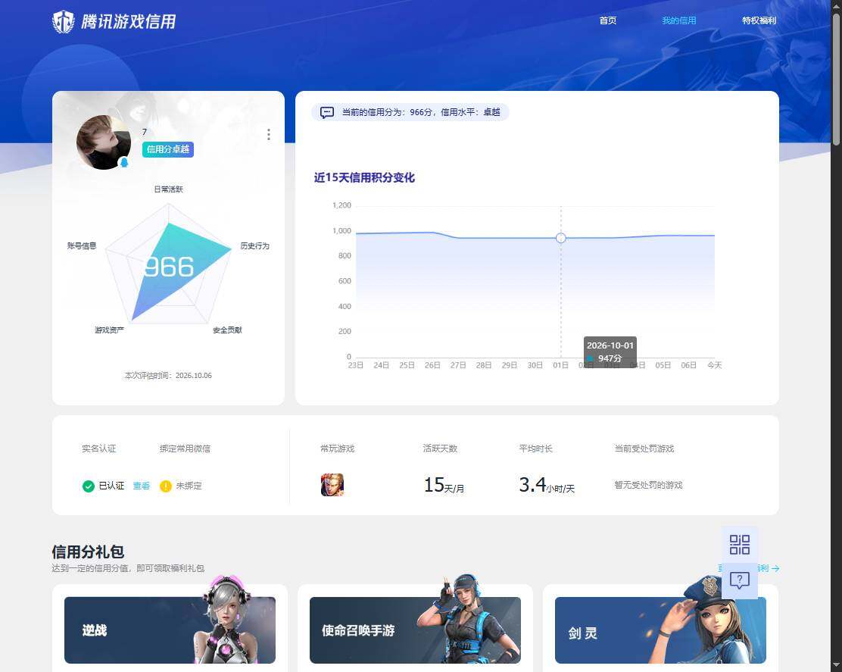This screenshot has width=842, height=672.
Task: Open the 使命召唤手游 gift pack card
Action: (x=415, y=630)
